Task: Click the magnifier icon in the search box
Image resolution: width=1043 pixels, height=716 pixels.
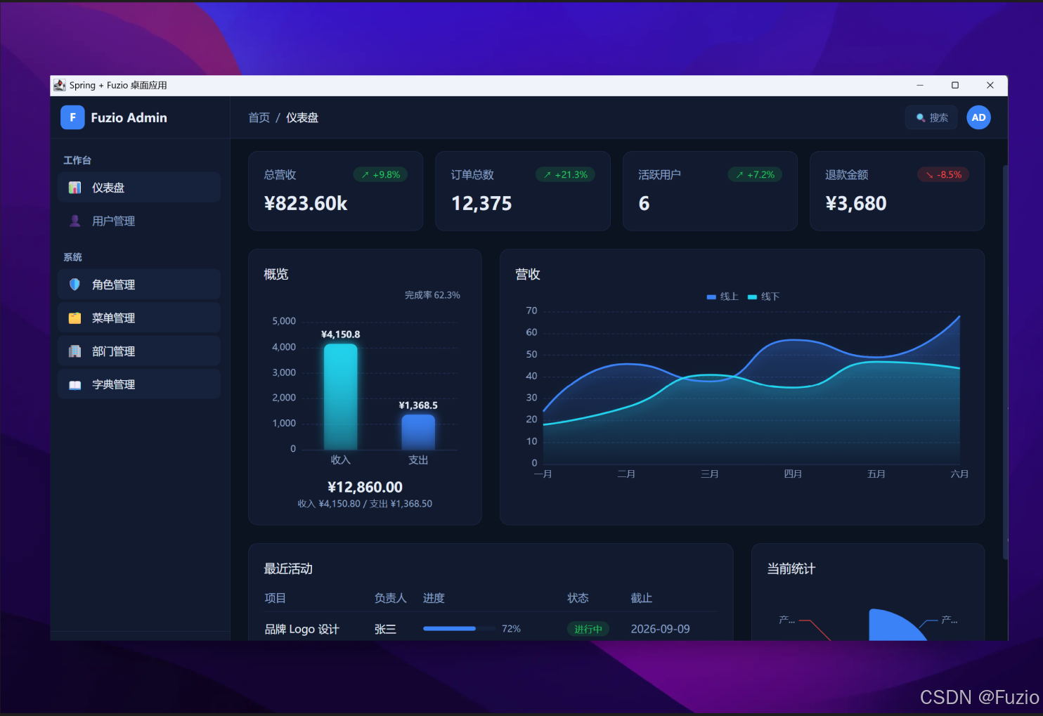Action: [x=921, y=118]
